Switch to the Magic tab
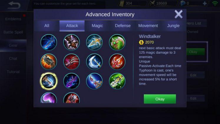 pos(97,26)
